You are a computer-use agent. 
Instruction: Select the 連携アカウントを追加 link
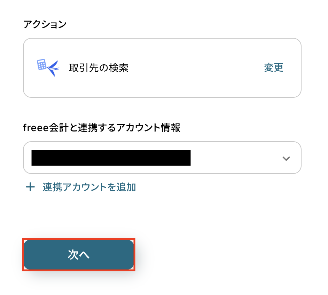(89, 188)
